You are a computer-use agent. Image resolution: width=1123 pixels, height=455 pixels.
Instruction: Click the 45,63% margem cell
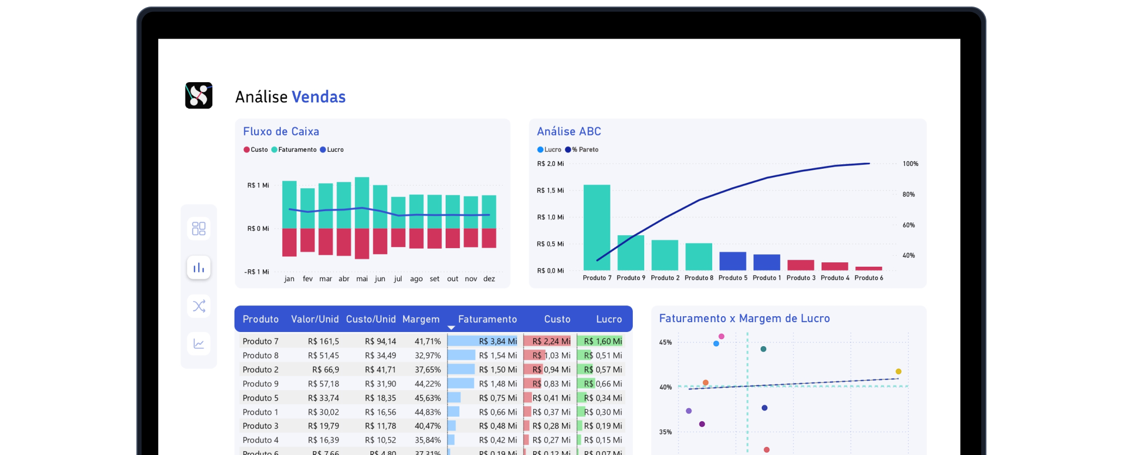[428, 398]
